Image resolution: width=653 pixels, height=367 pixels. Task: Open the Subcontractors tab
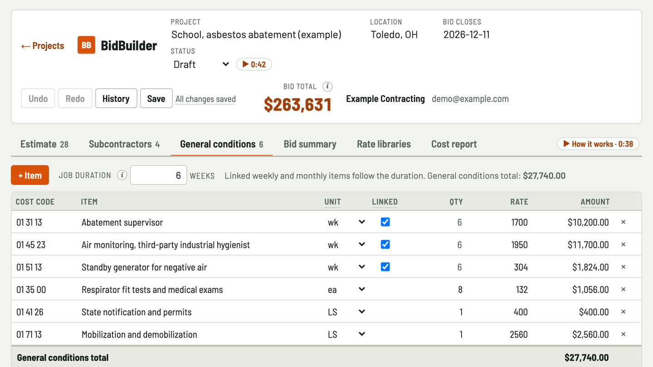click(124, 144)
